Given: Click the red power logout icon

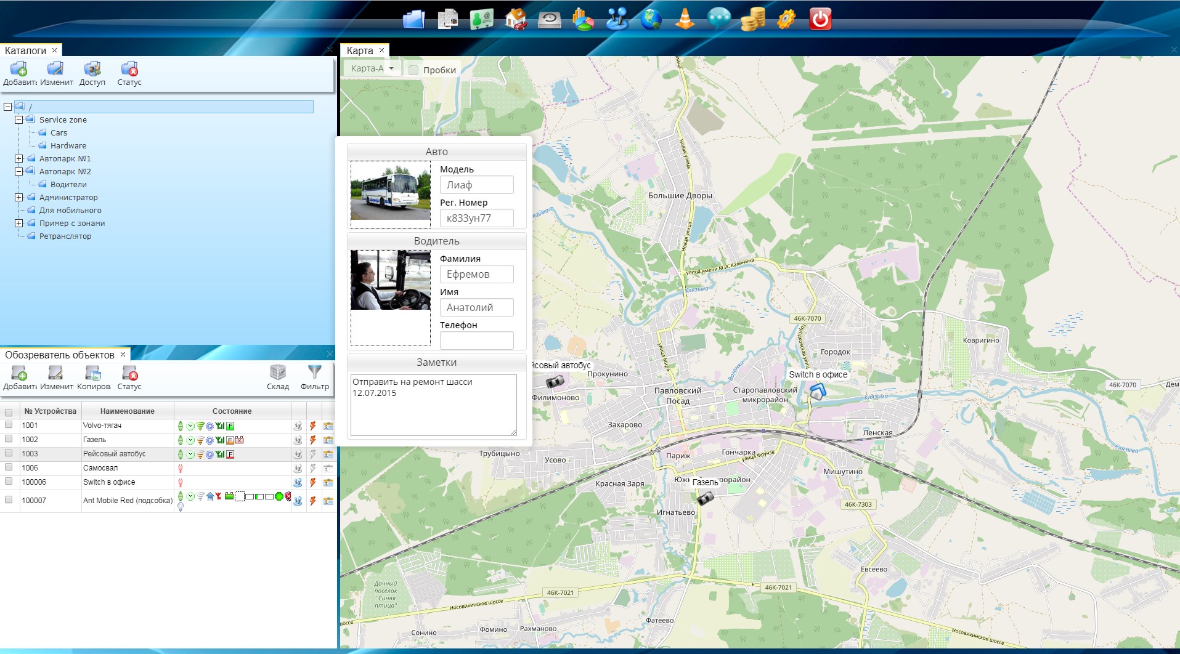Looking at the screenshot, I should 820,19.
